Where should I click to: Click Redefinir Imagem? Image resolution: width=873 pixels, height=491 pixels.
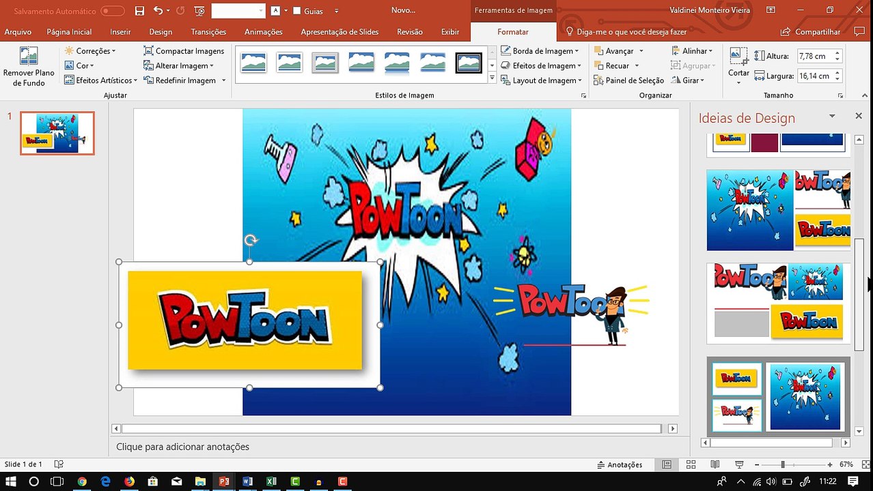click(184, 80)
